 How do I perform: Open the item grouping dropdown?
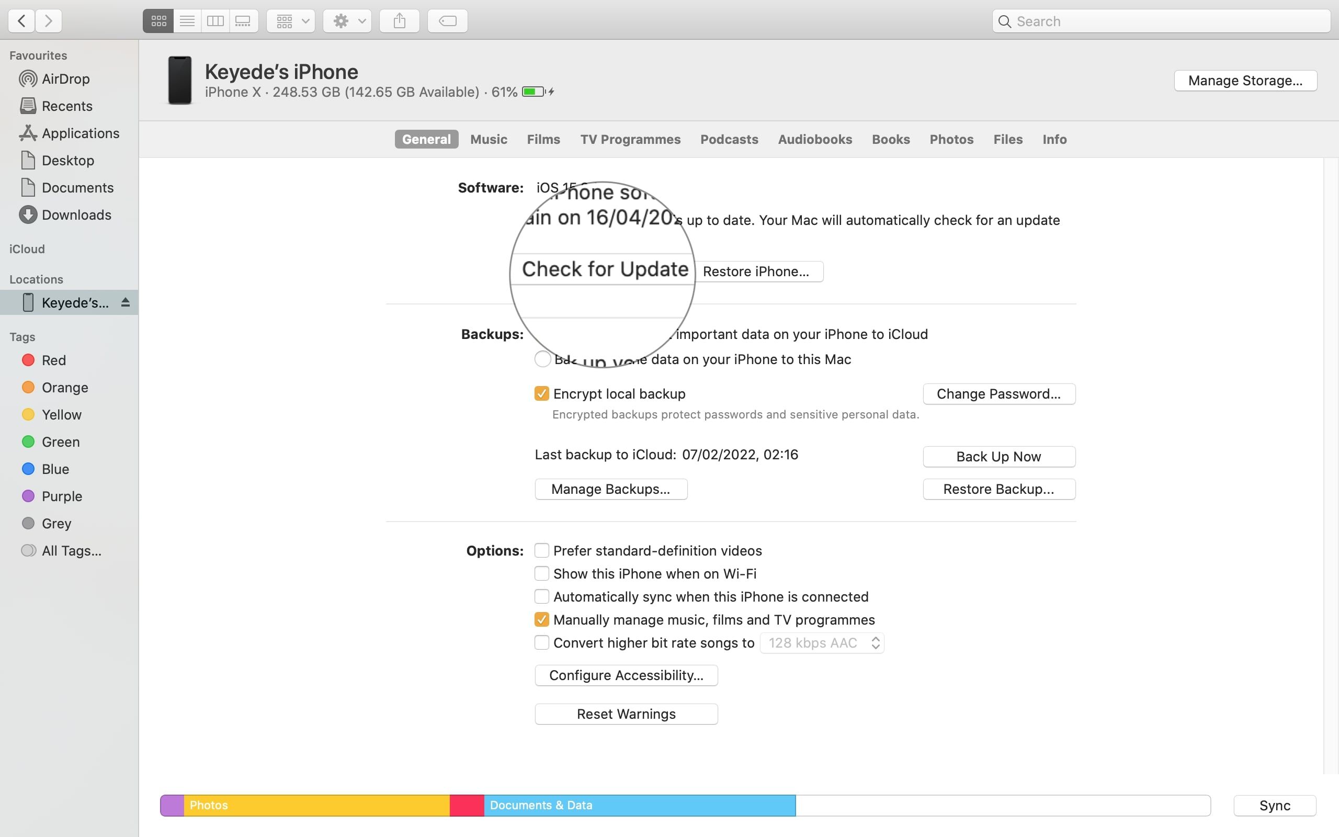click(x=290, y=20)
